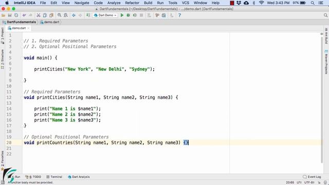This screenshot has height=185, width=329.
Task: Click the editor vertical scrollbar
Action: coord(322,100)
